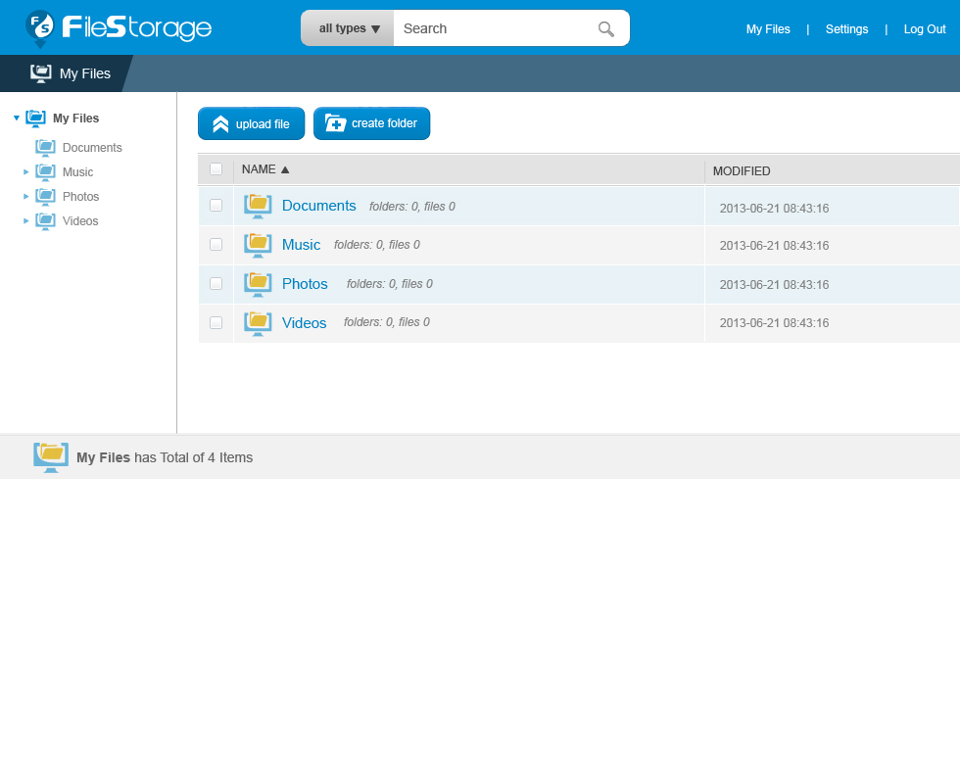Click the My Files tab monitor icon
960x762 pixels.
[41, 73]
